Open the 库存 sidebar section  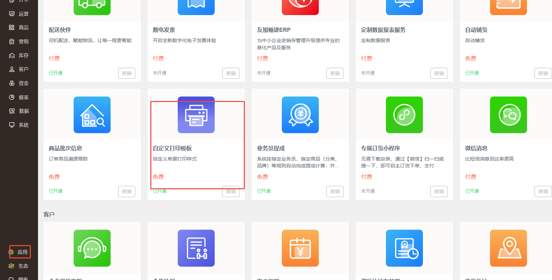click(x=19, y=55)
